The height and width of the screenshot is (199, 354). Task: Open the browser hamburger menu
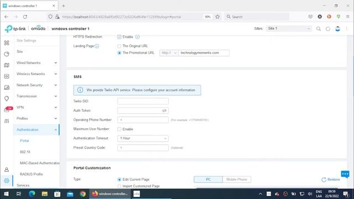(348, 17)
